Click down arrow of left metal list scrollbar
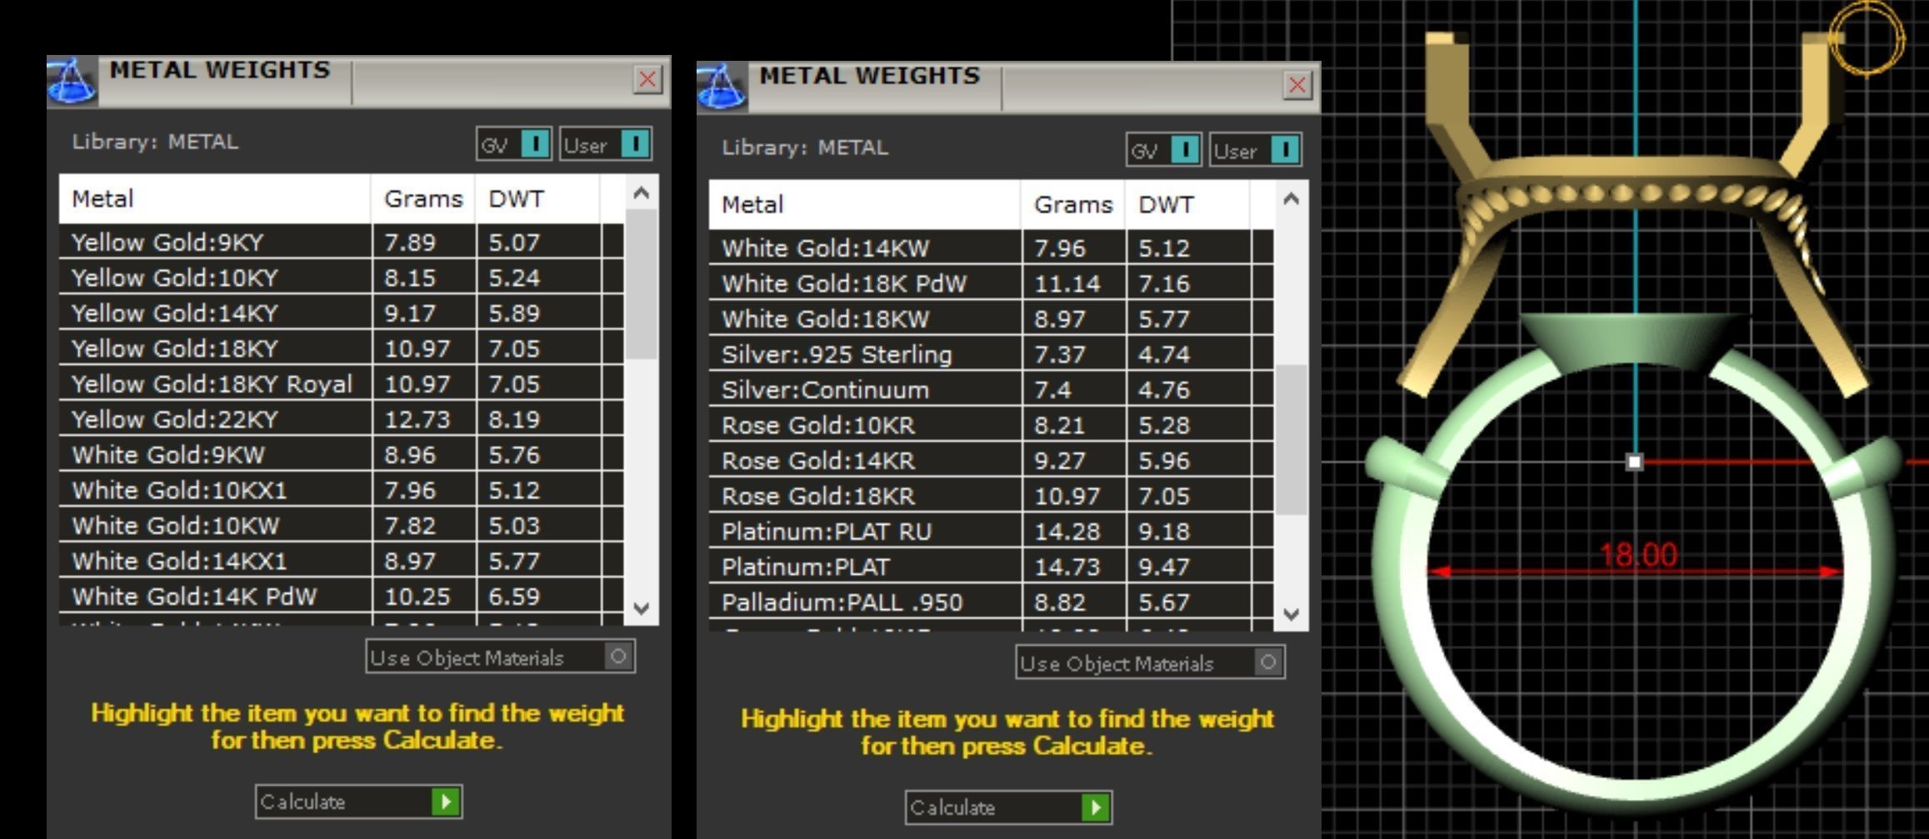 click(x=641, y=608)
